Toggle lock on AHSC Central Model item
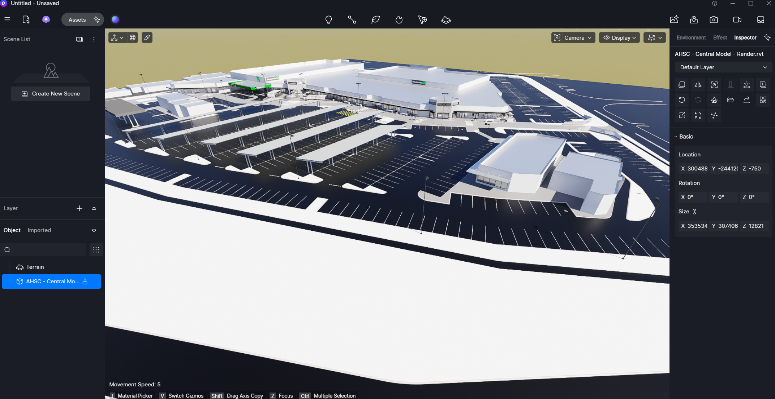775x399 pixels. pyautogui.click(x=85, y=281)
